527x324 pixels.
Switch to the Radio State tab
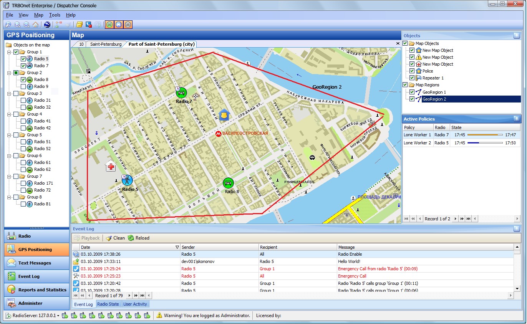(x=108, y=304)
